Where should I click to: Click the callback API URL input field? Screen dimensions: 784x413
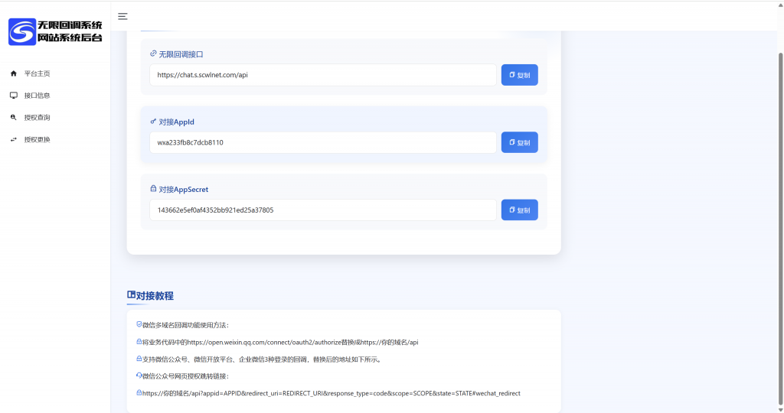pos(323,75)
